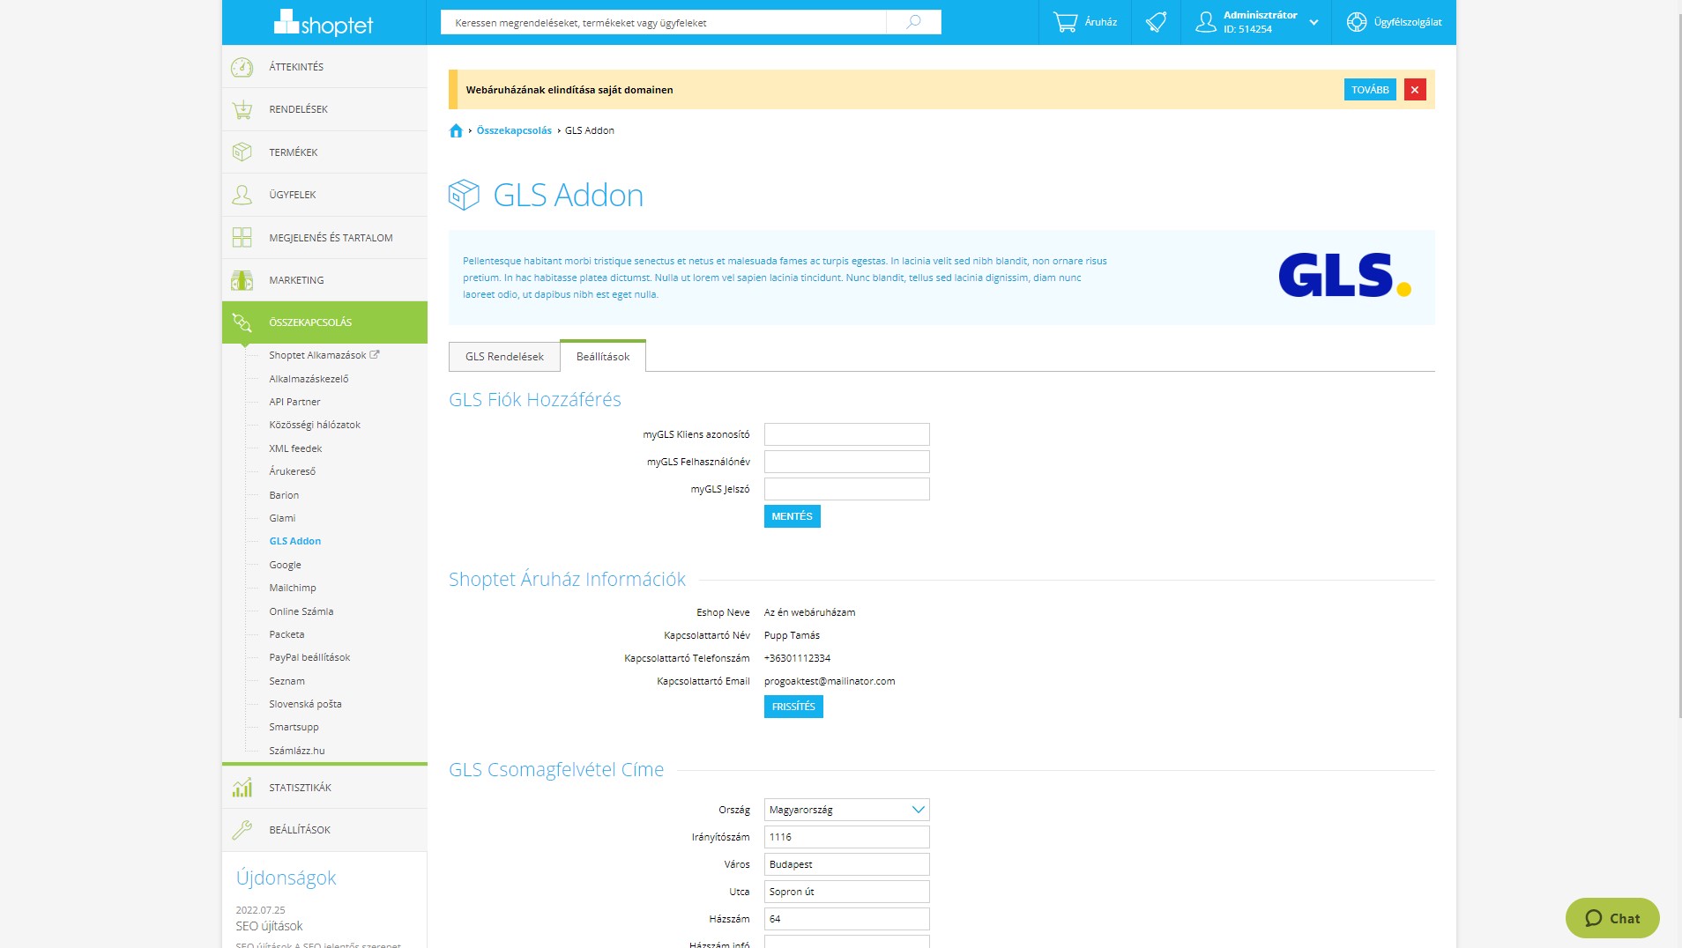Open Packeta submenu link
The height and width of the screenshot is (948, 1682).
tap(287, 634)
